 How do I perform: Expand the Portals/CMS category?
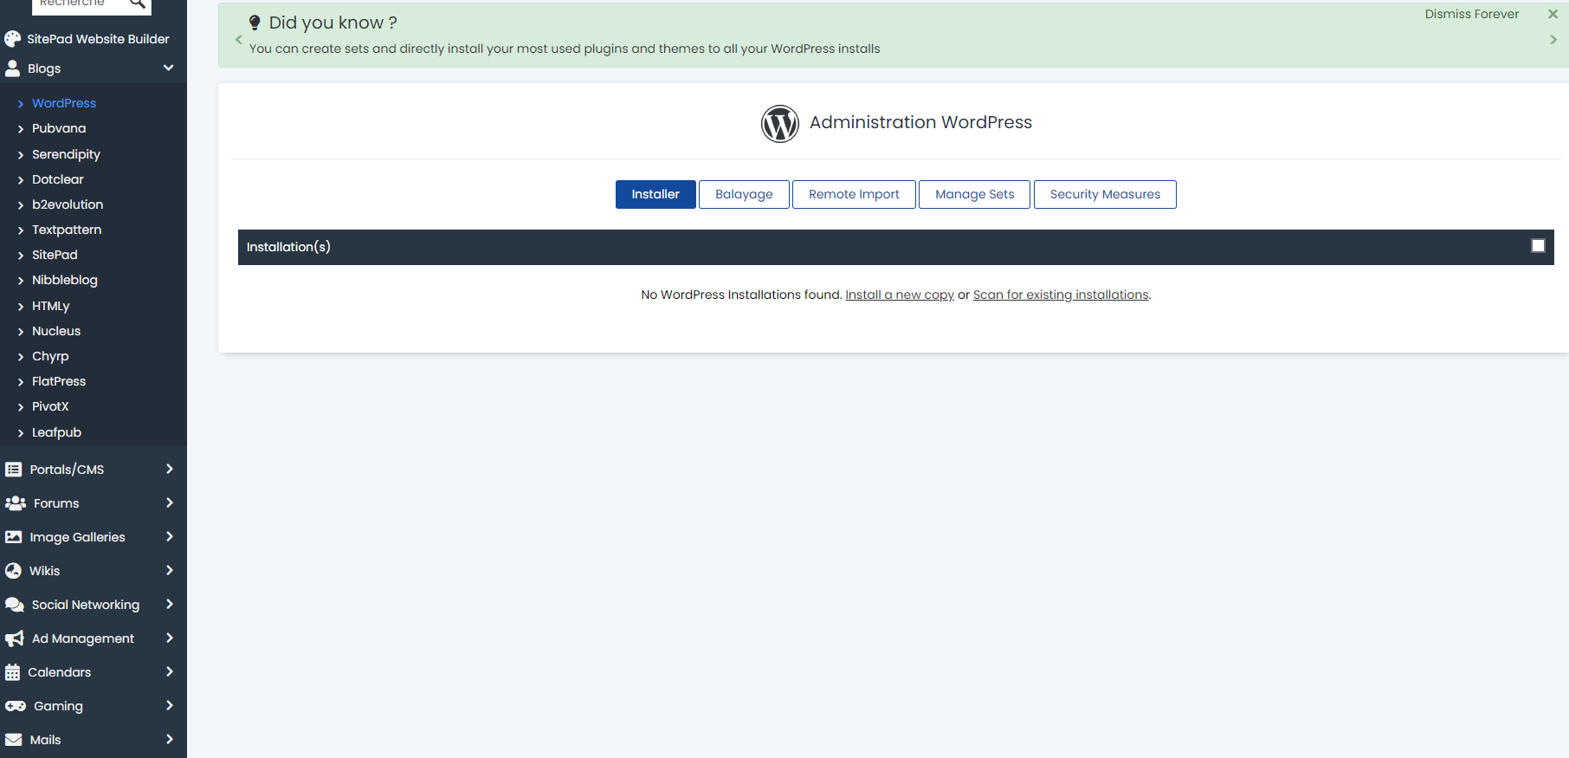[x=169, y=470]
